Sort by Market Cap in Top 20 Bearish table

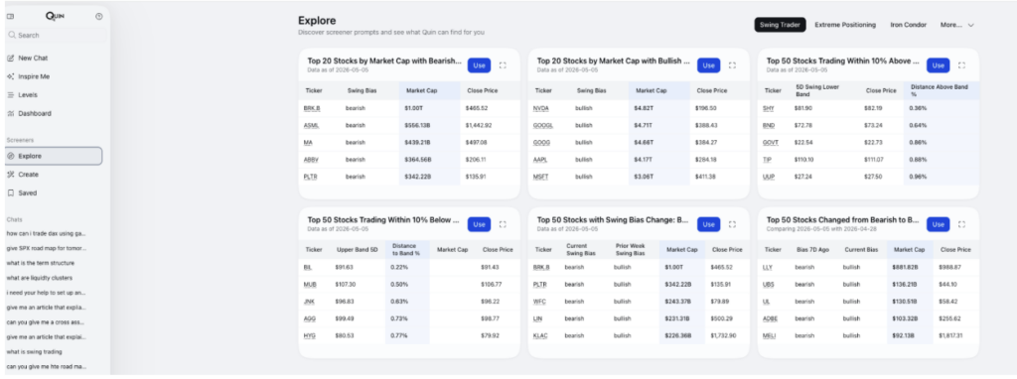click(x=421, y=90)
